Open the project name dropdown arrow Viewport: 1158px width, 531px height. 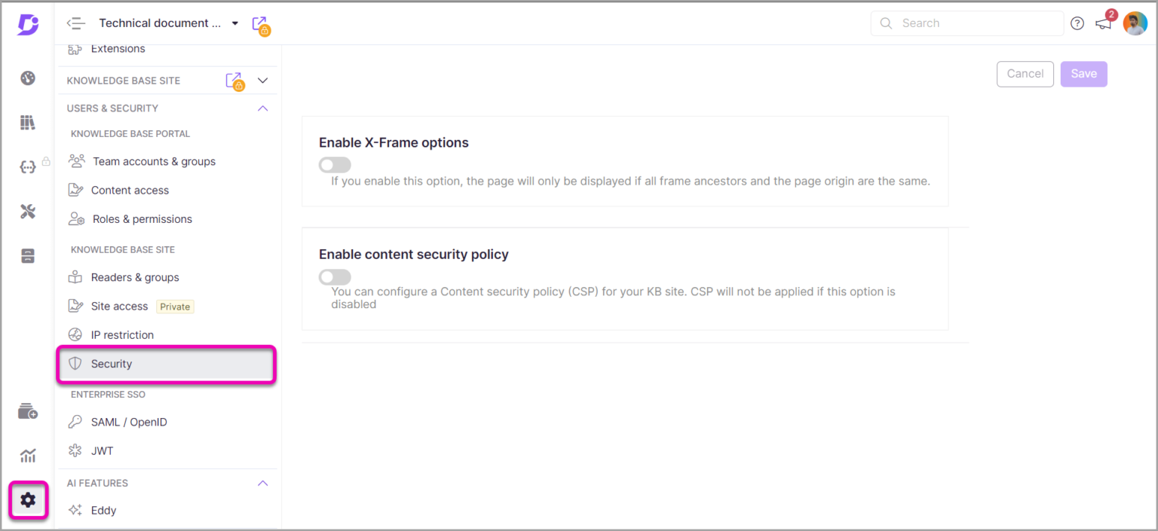coord(235,23)
